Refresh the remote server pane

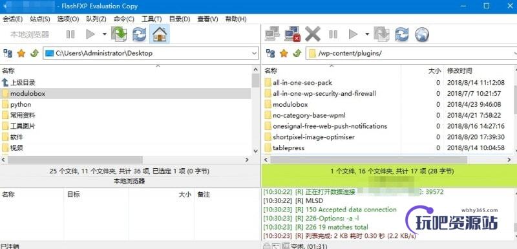(401, 34)
